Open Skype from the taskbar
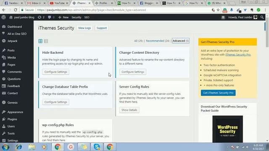The height and width of the screenshot is (151, 269). (x=97, y=147)
